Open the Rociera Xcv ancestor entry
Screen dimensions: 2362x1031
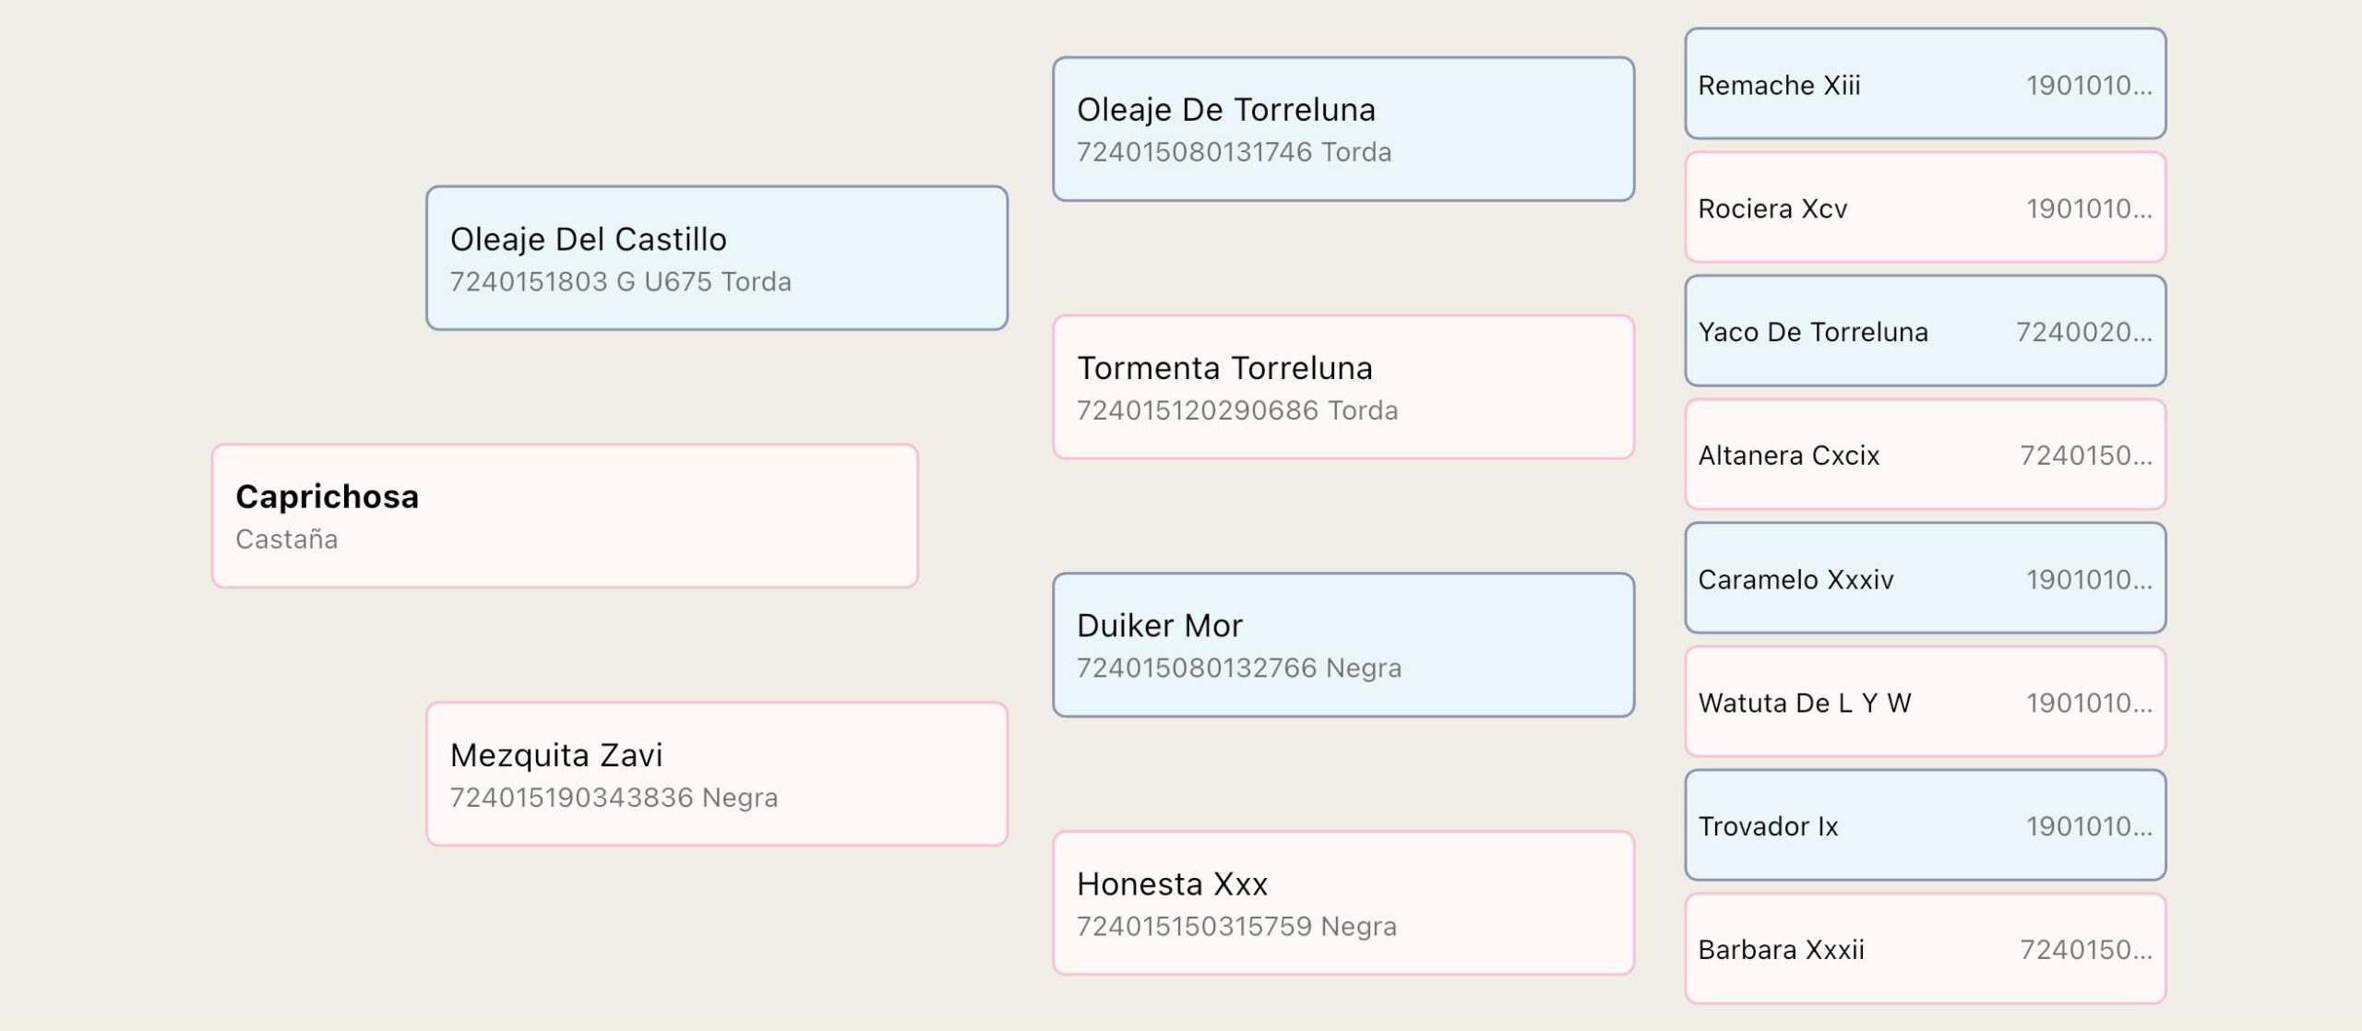(1926, 207)
